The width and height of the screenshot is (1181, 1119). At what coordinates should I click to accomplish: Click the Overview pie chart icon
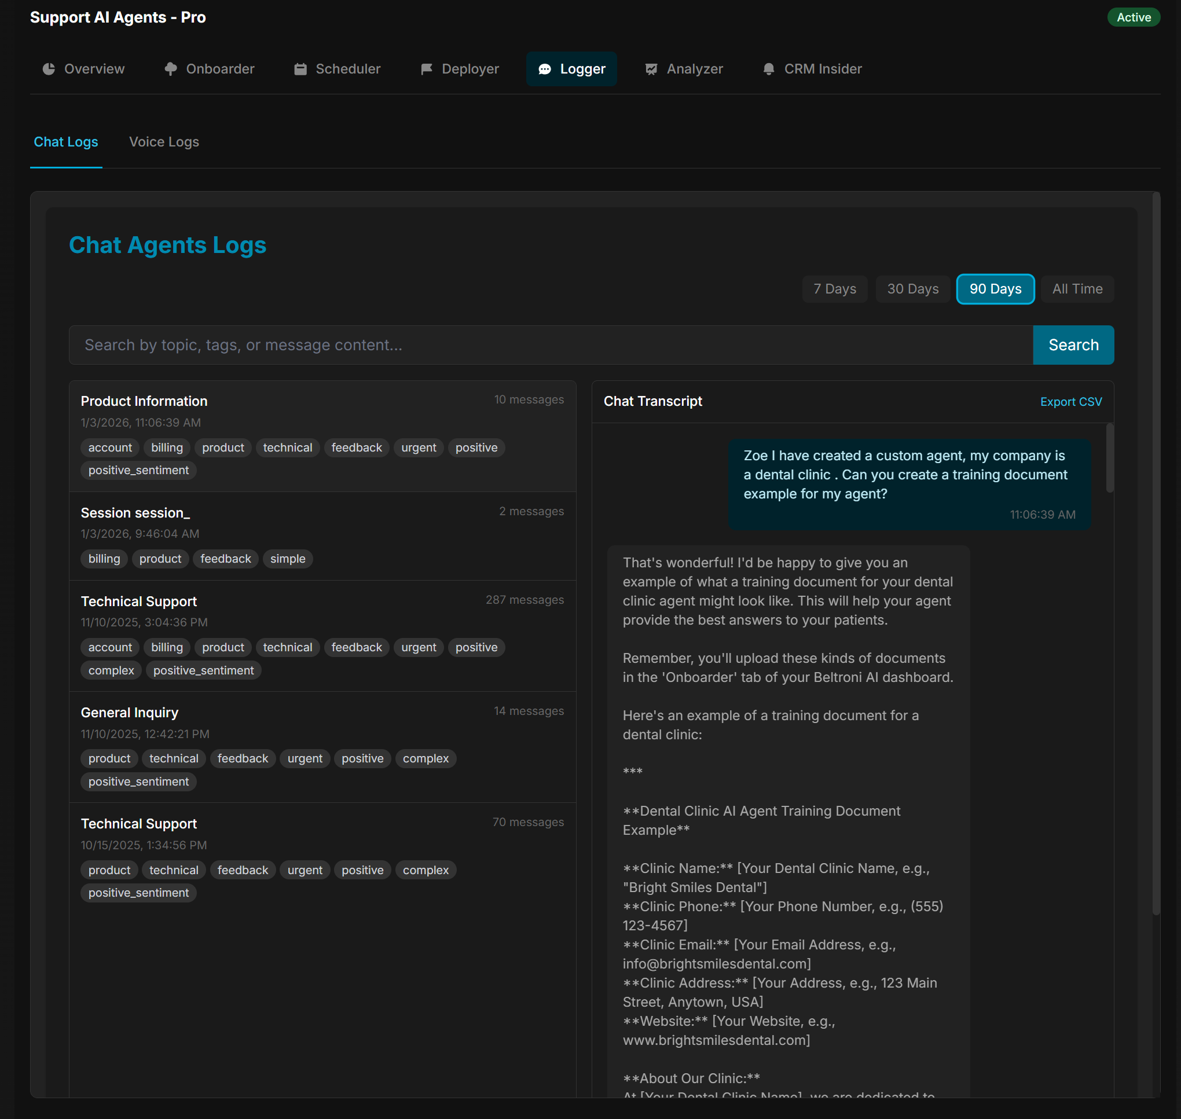(49, 69)
